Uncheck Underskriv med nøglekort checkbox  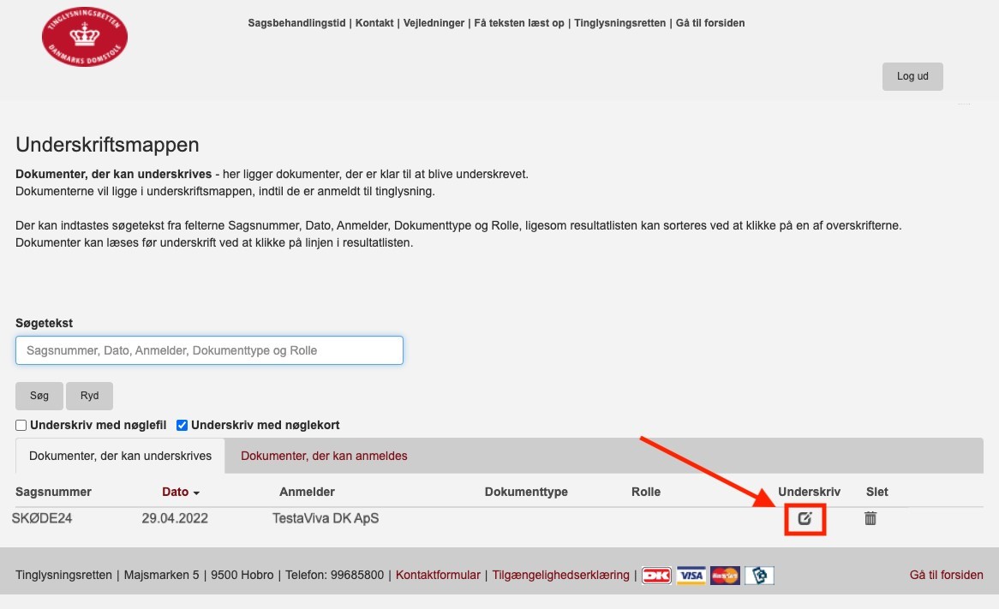tap(182, 426)
